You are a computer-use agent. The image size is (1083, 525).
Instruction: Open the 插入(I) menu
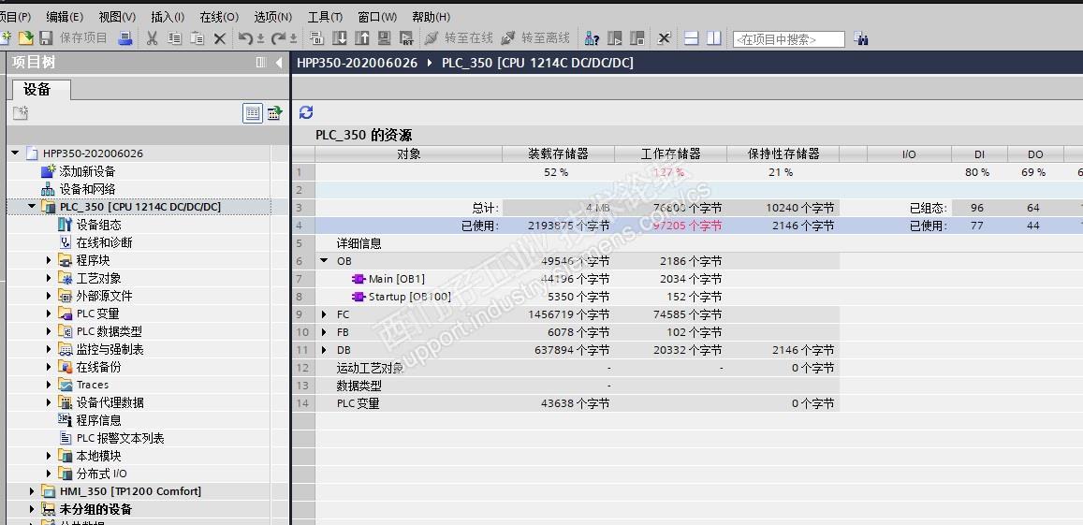pos(168,17)
